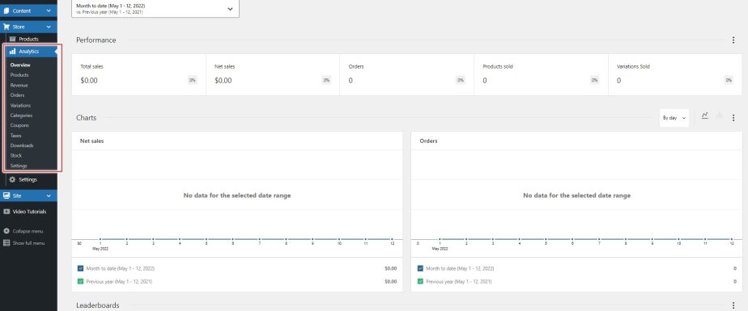Click the Variations Sold performance card
748x311 pixels.
click(675, 74)
